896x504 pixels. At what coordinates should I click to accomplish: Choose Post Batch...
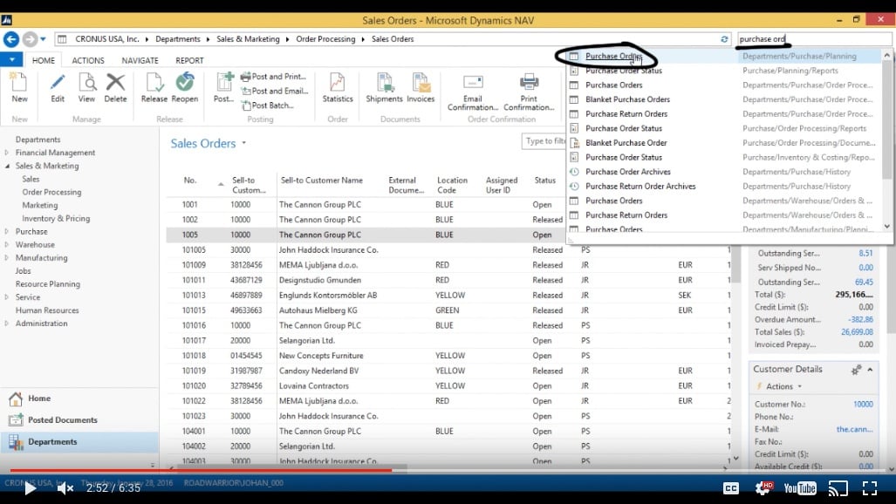[268, 106]
